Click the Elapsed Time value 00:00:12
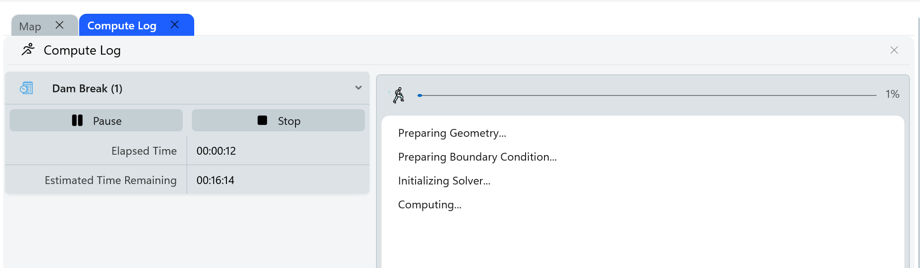Viewport: 920px width, 268px height. [216, 151]
